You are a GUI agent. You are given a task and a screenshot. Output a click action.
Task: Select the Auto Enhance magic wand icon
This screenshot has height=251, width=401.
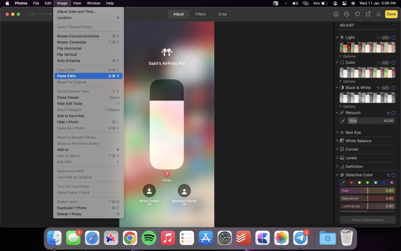pos(378,13)
